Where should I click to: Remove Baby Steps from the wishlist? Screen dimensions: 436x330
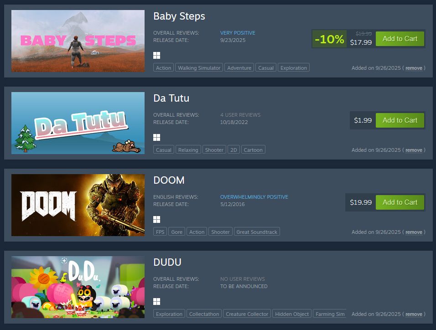point(414,68)
